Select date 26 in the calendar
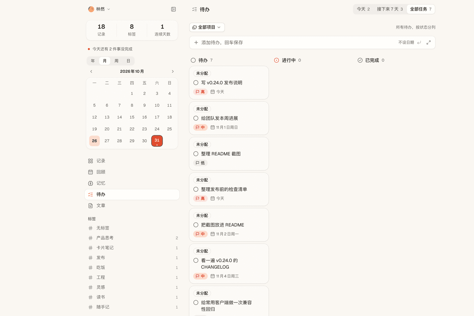This screenshot has height=316, width=474. (x=94, y=141)
